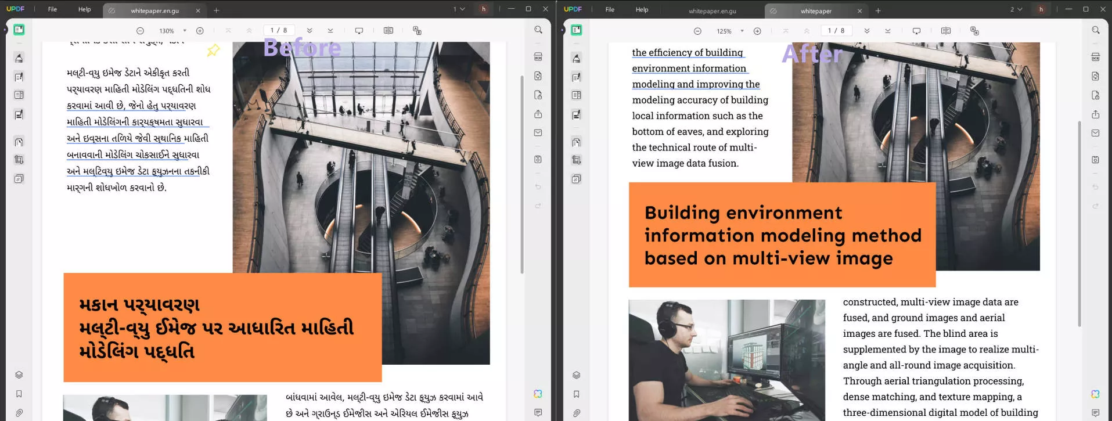Image resolution: width=1112 pixels, height=421 pixels.
Task: Close whitepaper tab in right window
Action: point(860,11)
